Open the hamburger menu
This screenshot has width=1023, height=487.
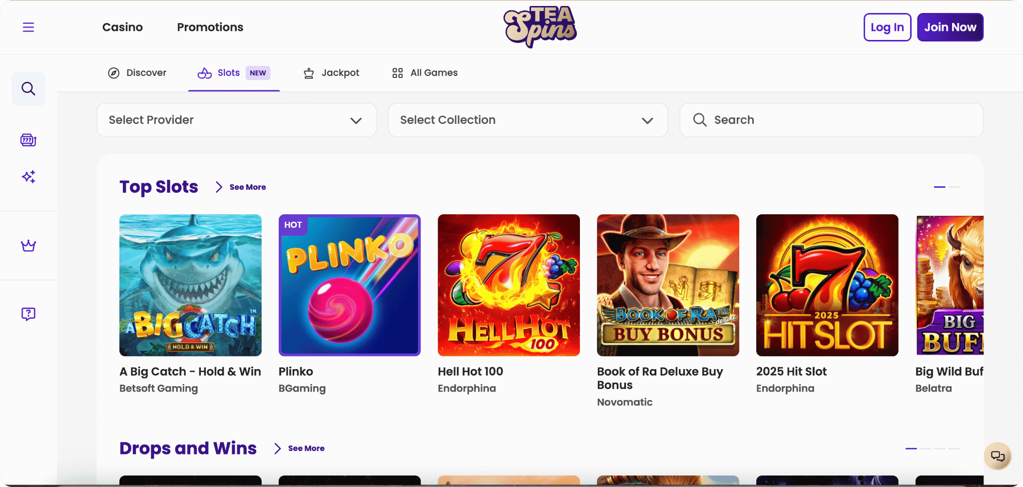(x=28, y=27)
